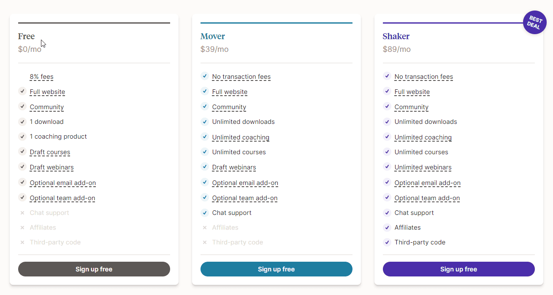Click the checkmark beside Mover Chat support
The width and height of the screenshot is (553, 295).
click(x=205, y=213)
